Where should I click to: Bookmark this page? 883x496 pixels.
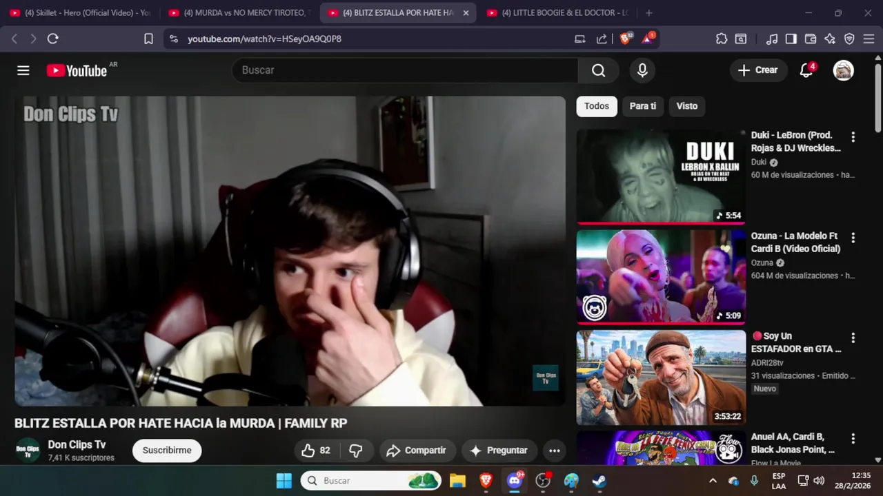coord(148,39)
